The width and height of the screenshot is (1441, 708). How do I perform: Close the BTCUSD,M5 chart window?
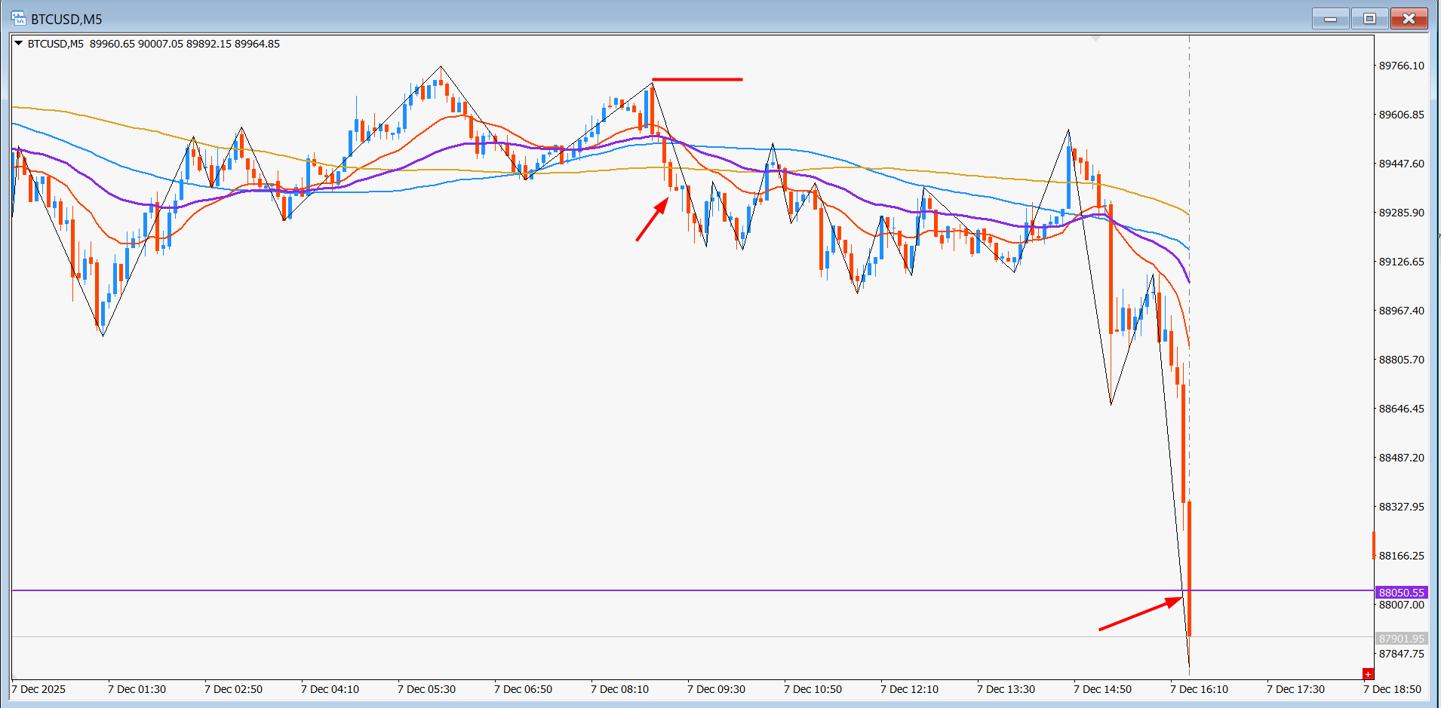[1409, 19]
